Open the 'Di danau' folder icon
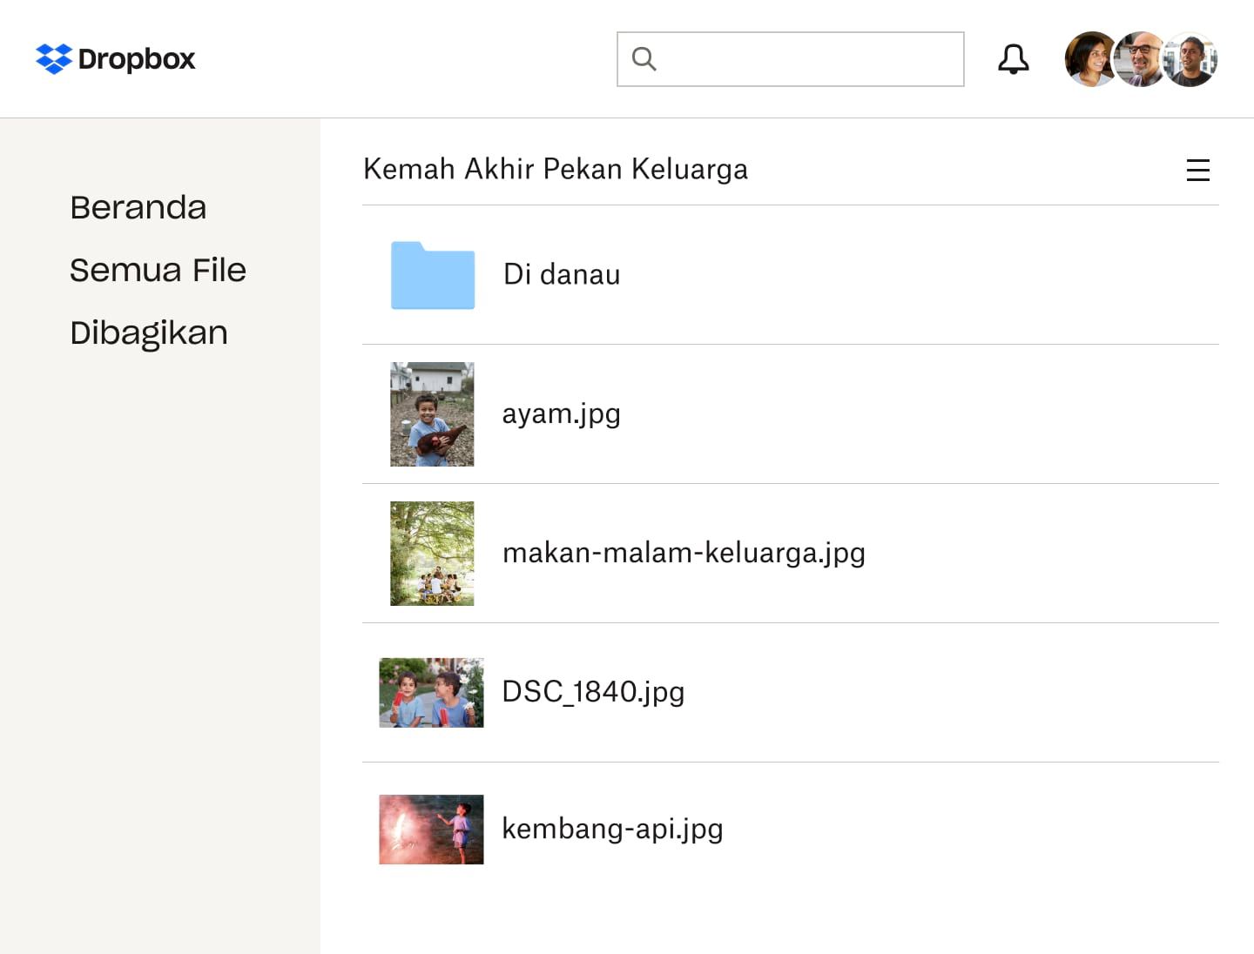 point(433,275)
